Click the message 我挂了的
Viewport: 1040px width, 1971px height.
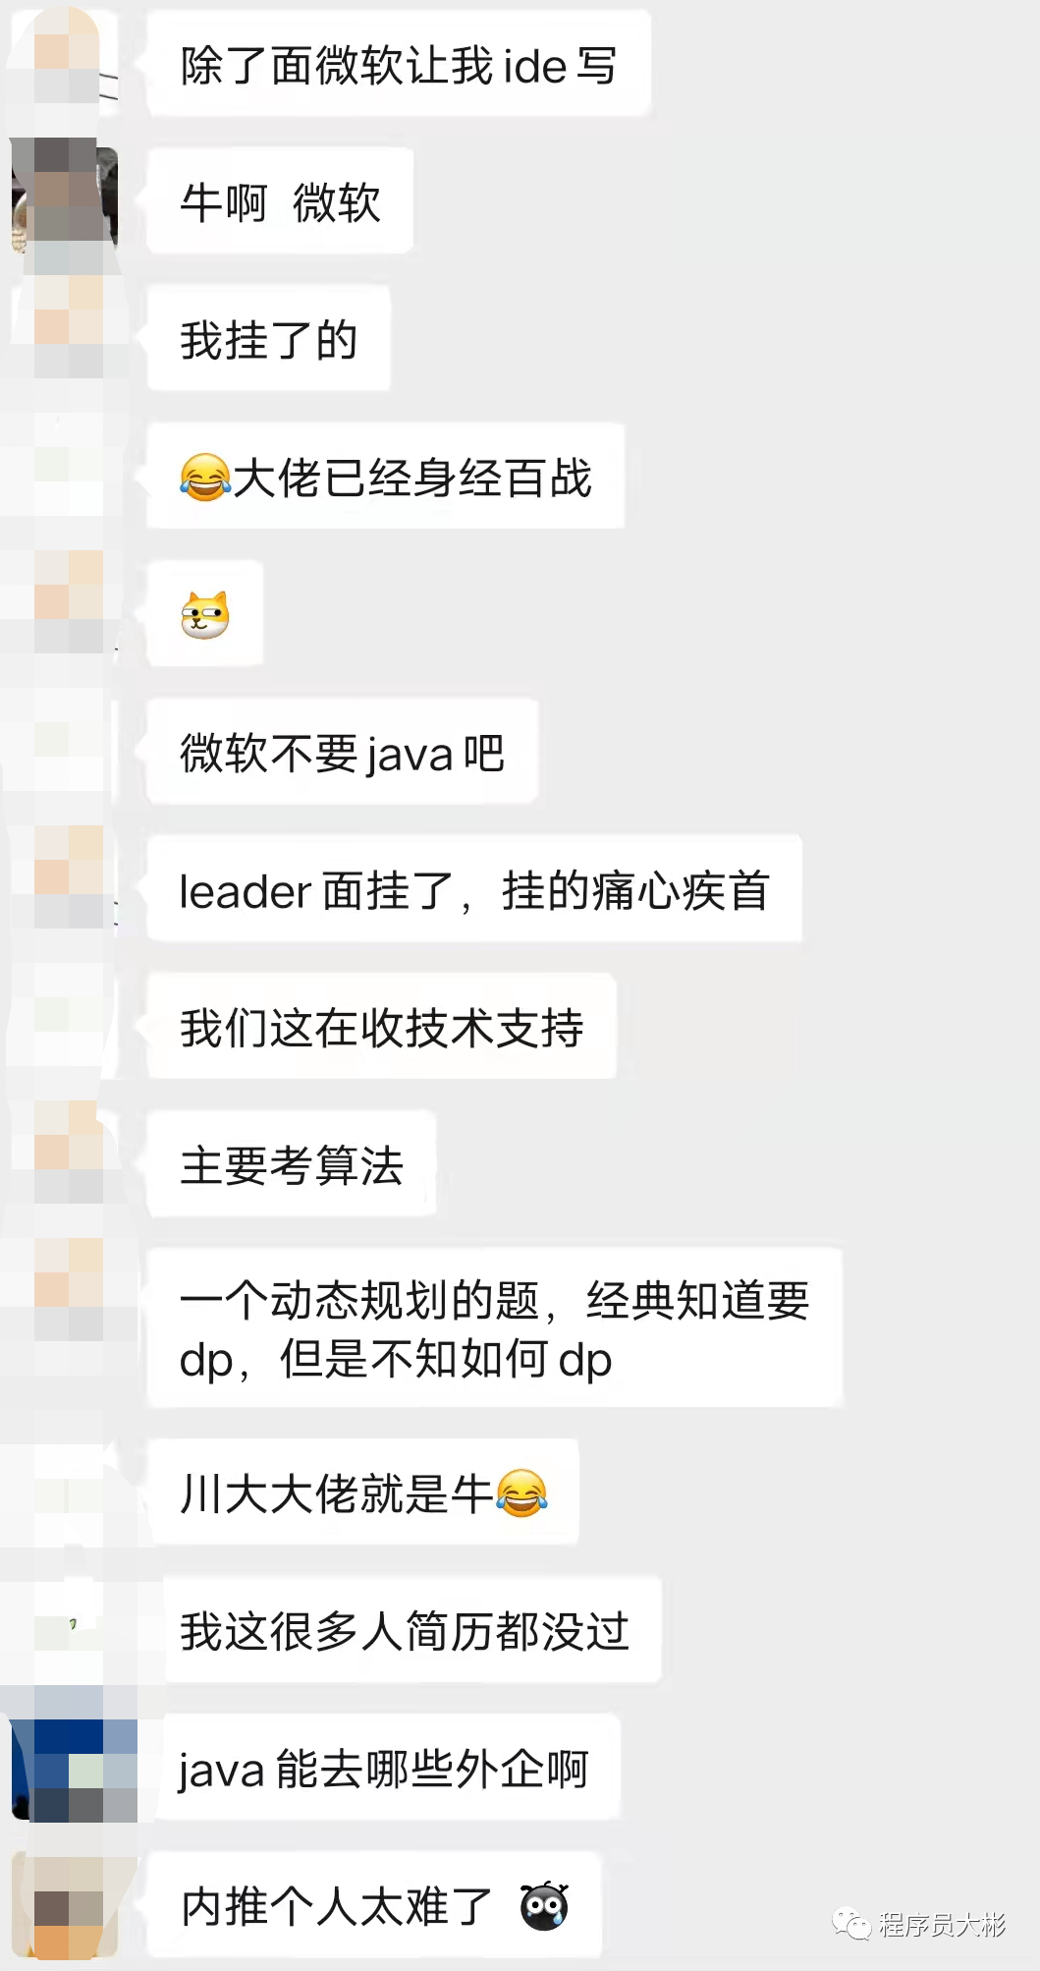[268, 339]
